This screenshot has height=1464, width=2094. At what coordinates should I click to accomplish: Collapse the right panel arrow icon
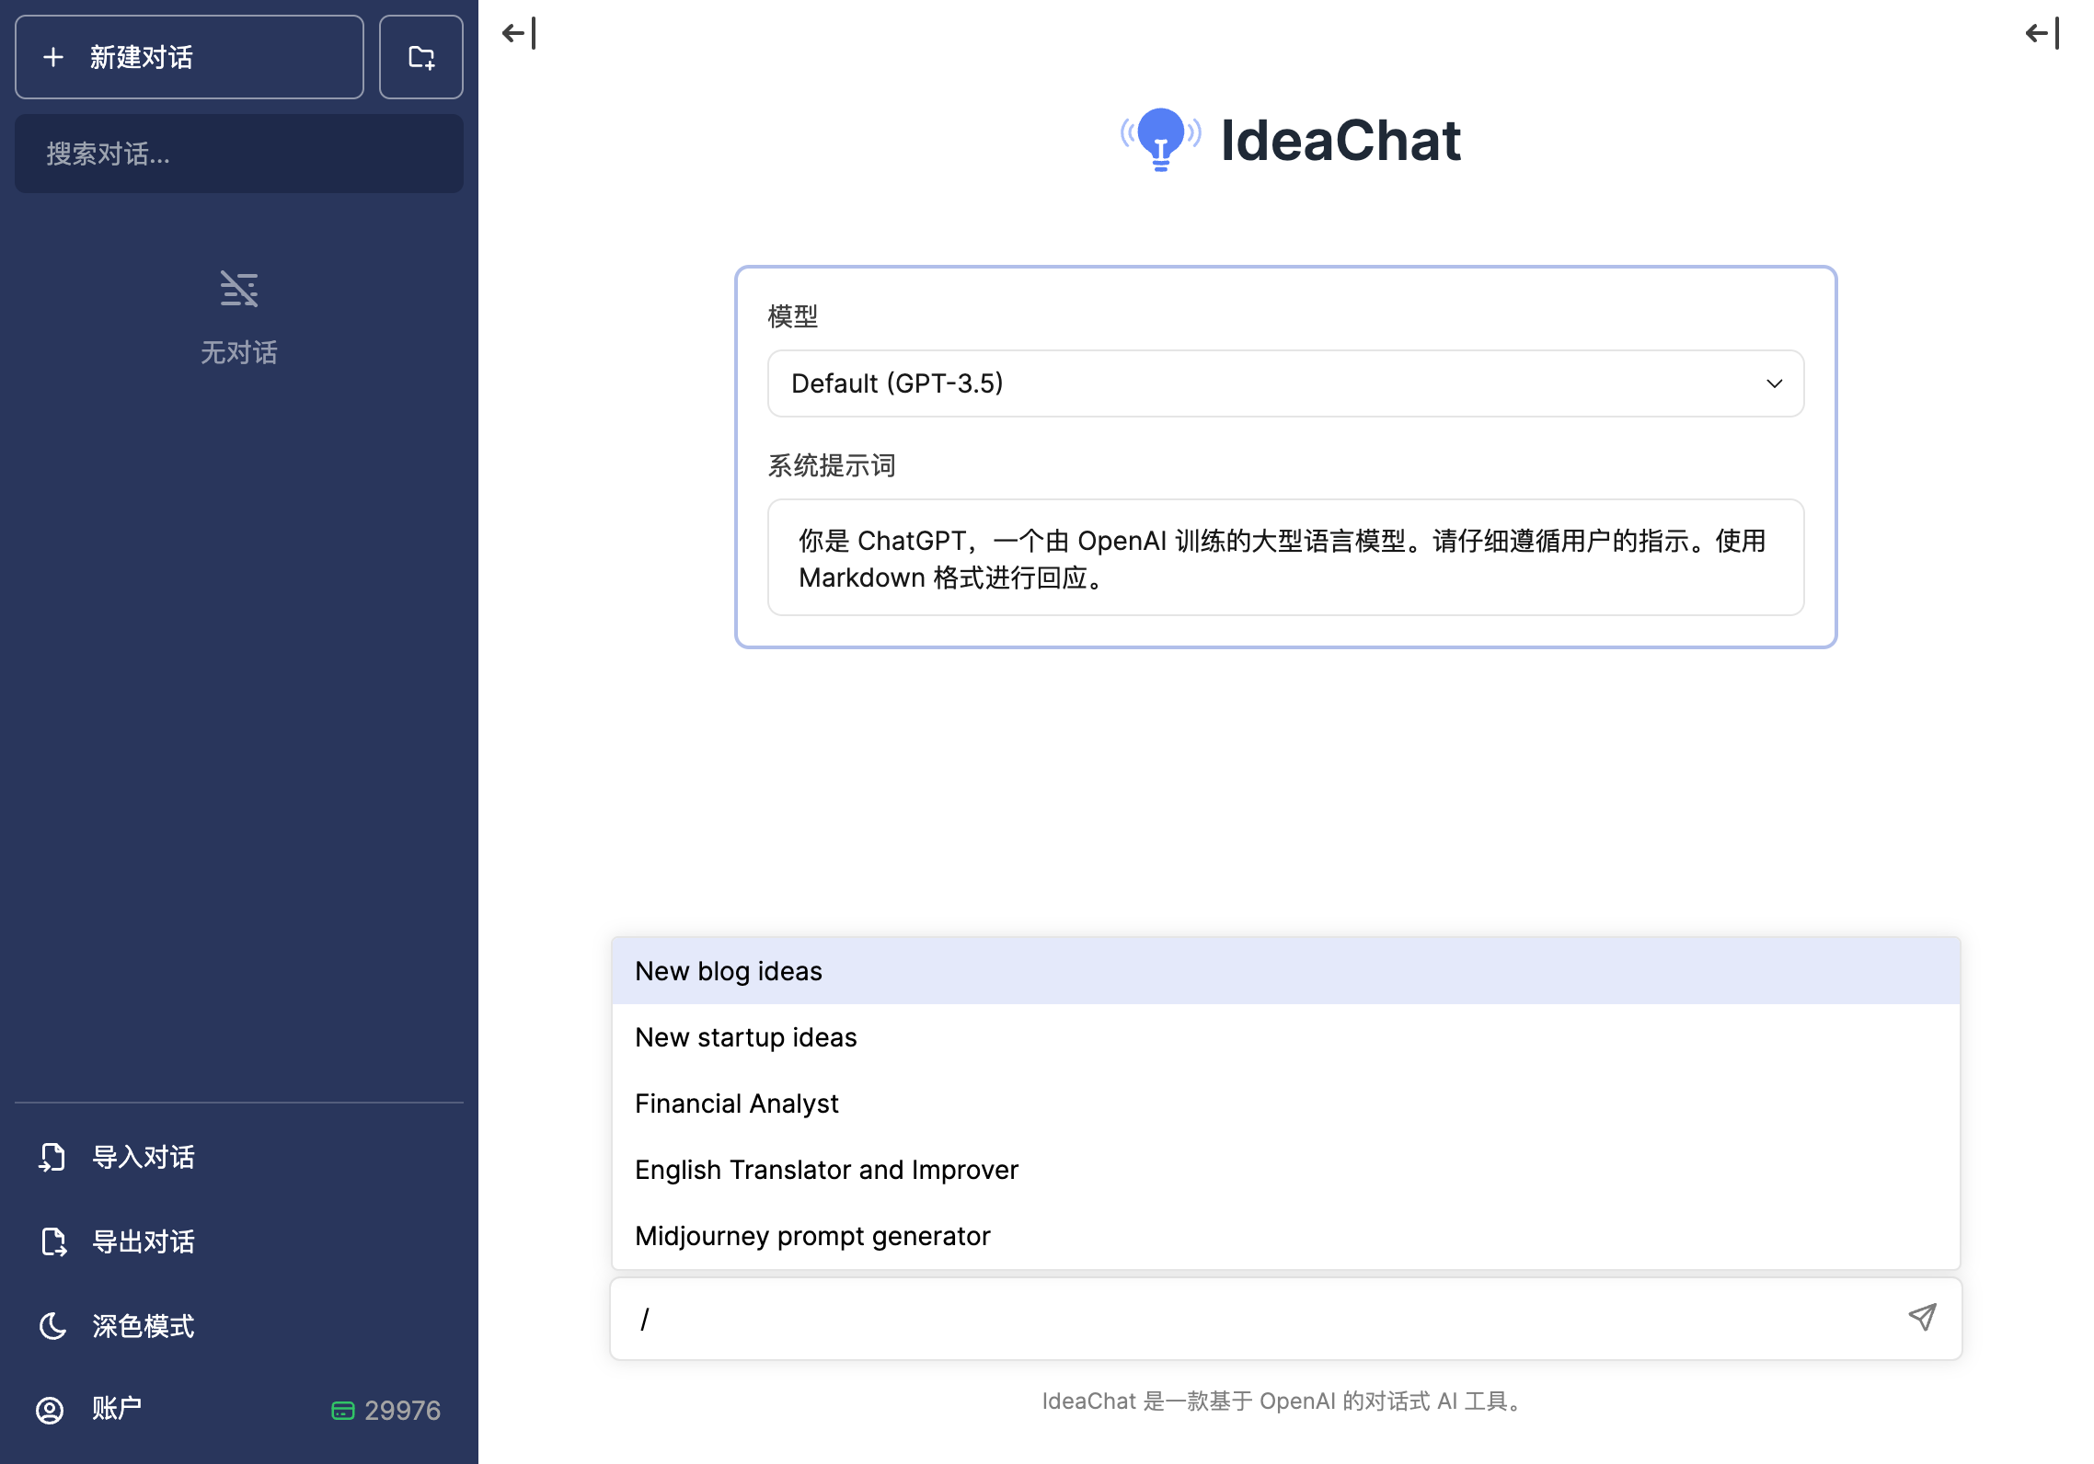click(x=2041, y=33)
